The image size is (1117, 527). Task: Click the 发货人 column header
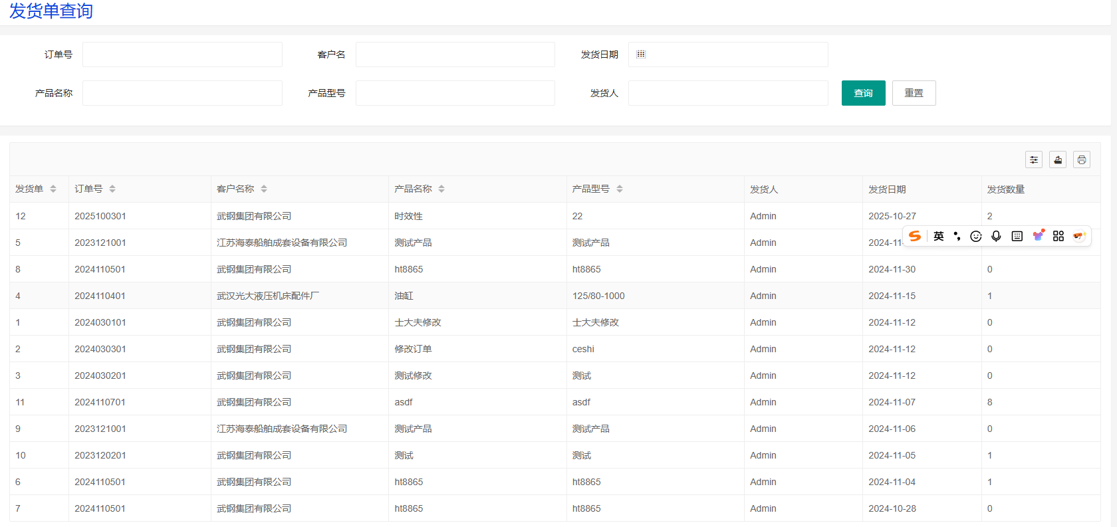click(764, 189)
